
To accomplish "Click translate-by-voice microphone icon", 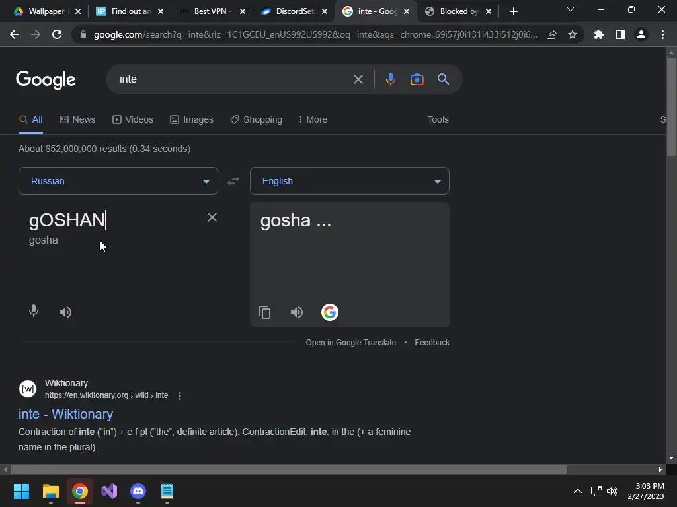I will click(34, 312).
